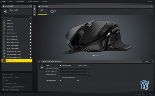Click the import/export arrows icon beside profiles panel

34,12
